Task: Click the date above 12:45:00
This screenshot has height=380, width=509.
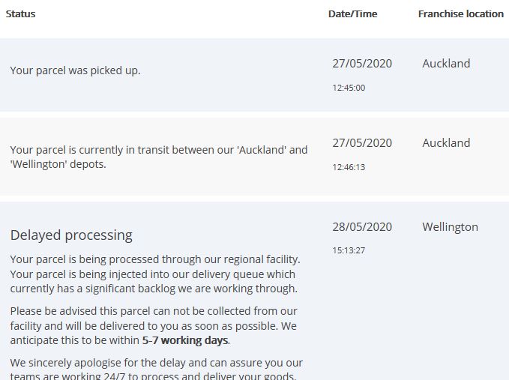Action: coord(362,64)
